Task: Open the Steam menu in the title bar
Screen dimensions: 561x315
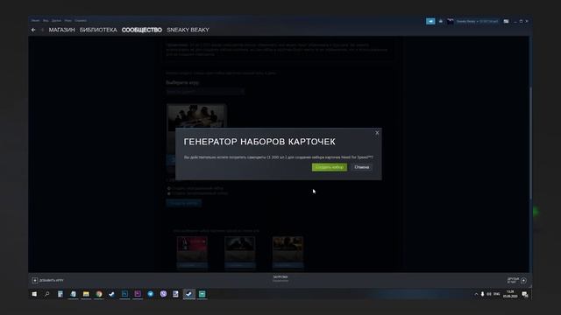Action: point(35,21)
